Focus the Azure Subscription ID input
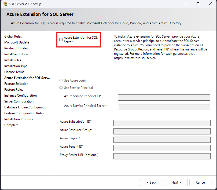The height and width of the screenshot is (190, 217). (x=162, y=123)
